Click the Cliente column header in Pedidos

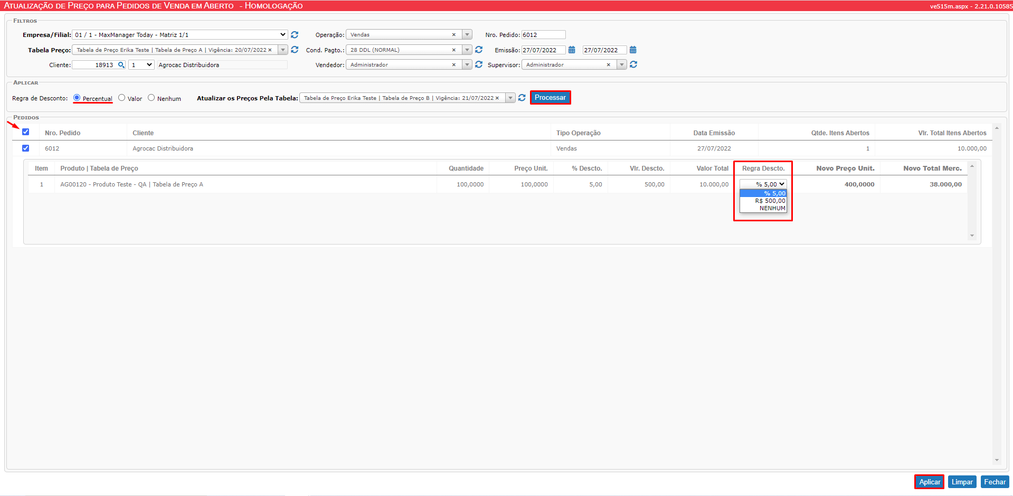tap(143, 133)
